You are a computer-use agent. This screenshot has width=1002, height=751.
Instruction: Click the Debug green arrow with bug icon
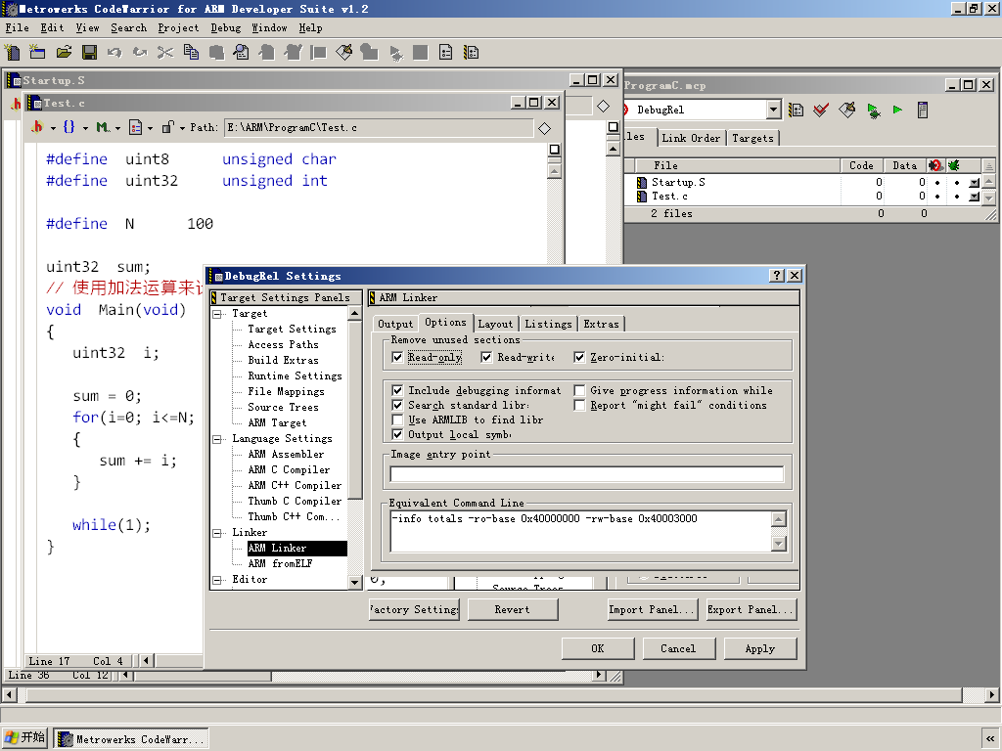click(874, 110)
